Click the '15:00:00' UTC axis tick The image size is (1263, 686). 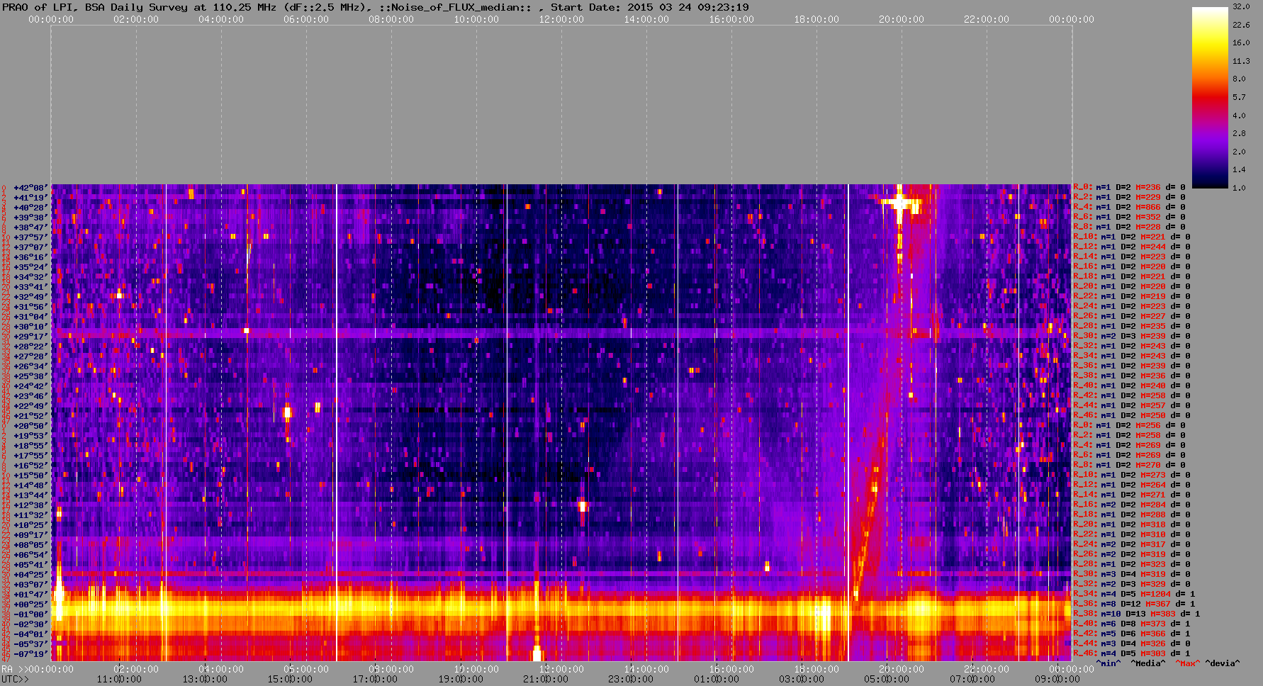coord(290,680)
